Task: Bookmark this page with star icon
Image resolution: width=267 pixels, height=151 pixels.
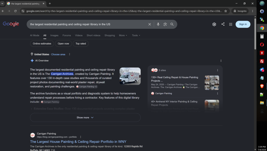Action: point(226,11)
